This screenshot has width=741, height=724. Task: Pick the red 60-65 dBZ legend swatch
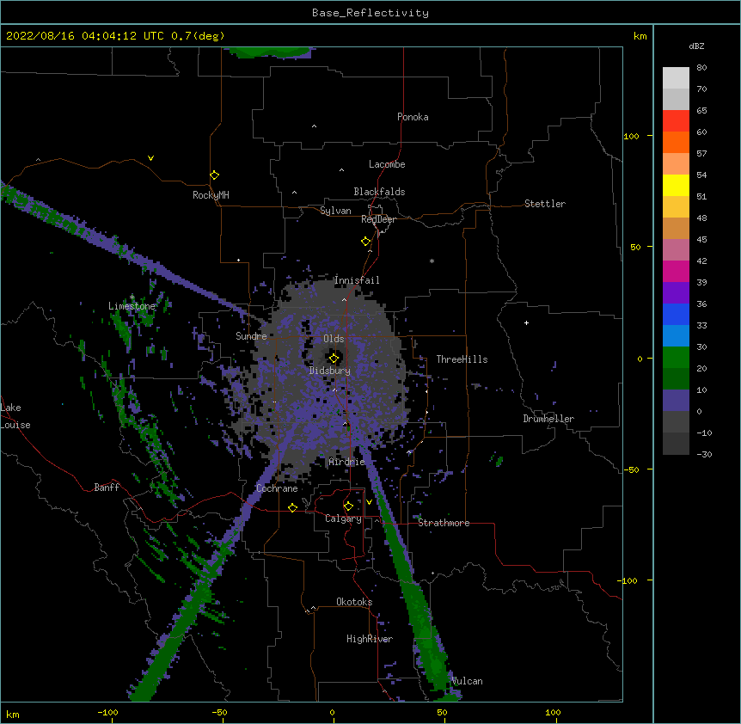676,121
